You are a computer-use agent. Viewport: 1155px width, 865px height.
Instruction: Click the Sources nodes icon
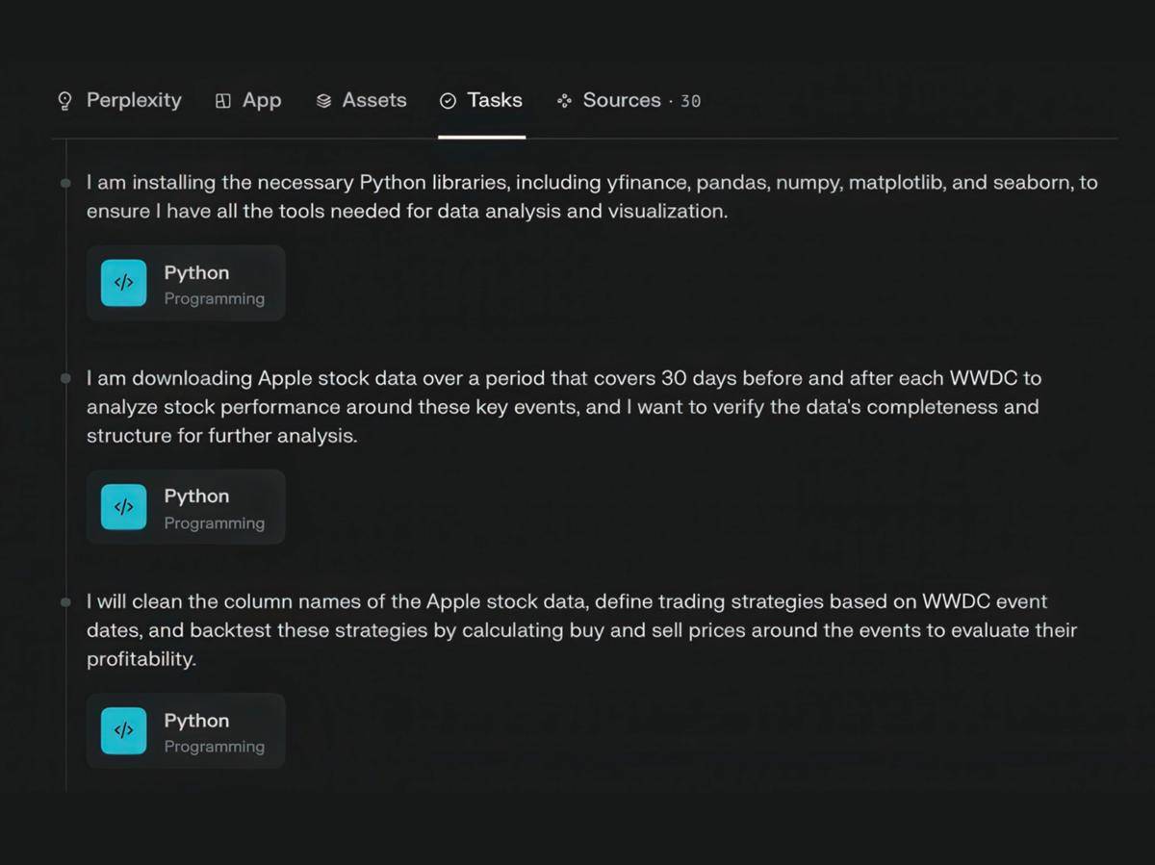565,101
